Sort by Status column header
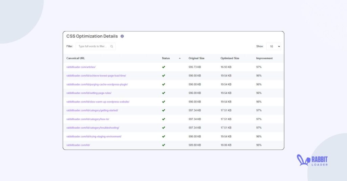 pos(166,58)
